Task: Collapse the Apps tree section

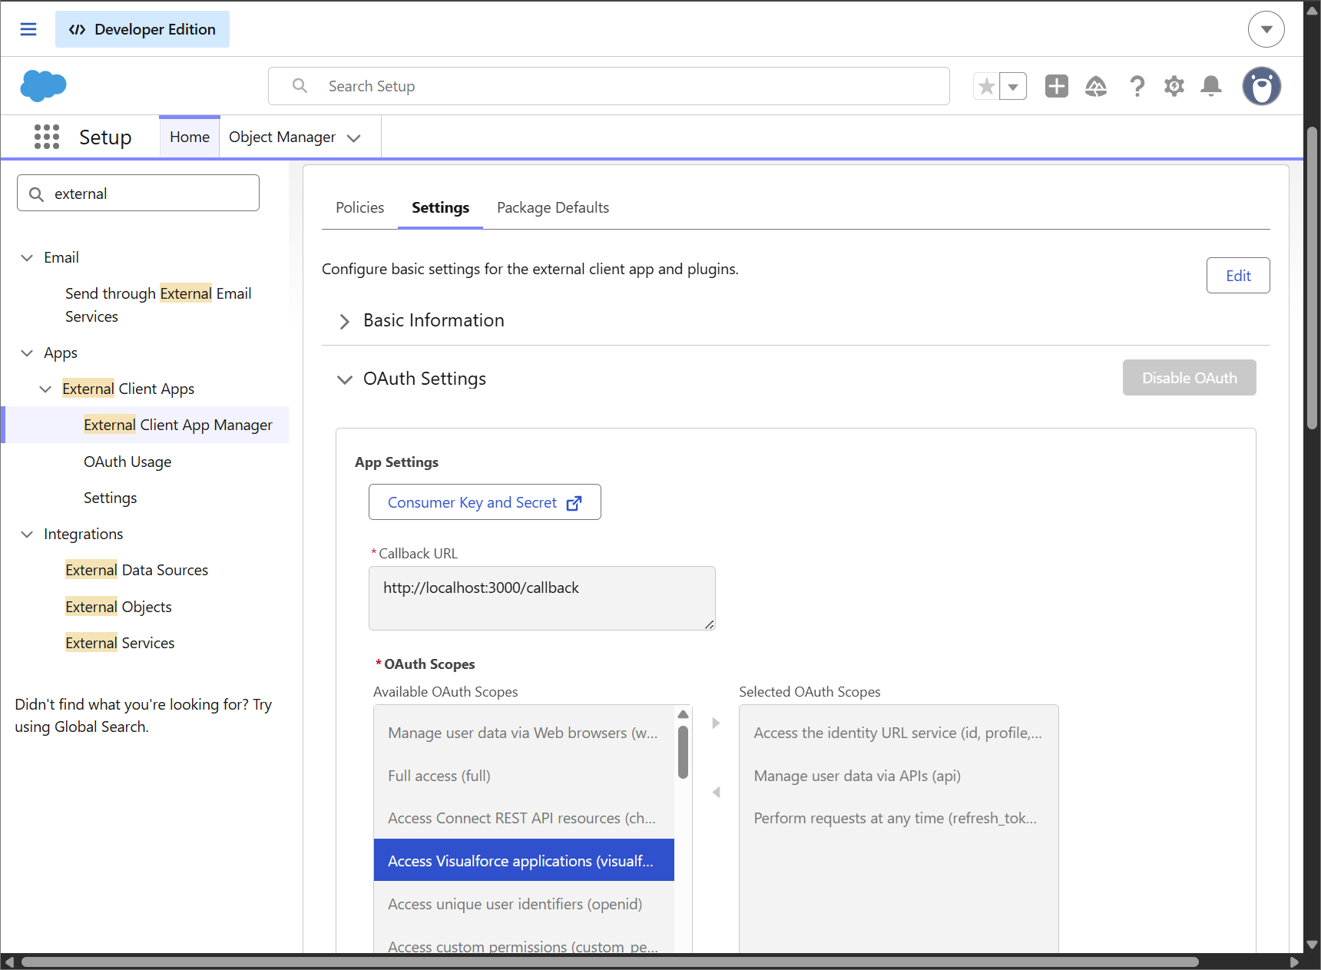Action: click(x=27, y=353)
